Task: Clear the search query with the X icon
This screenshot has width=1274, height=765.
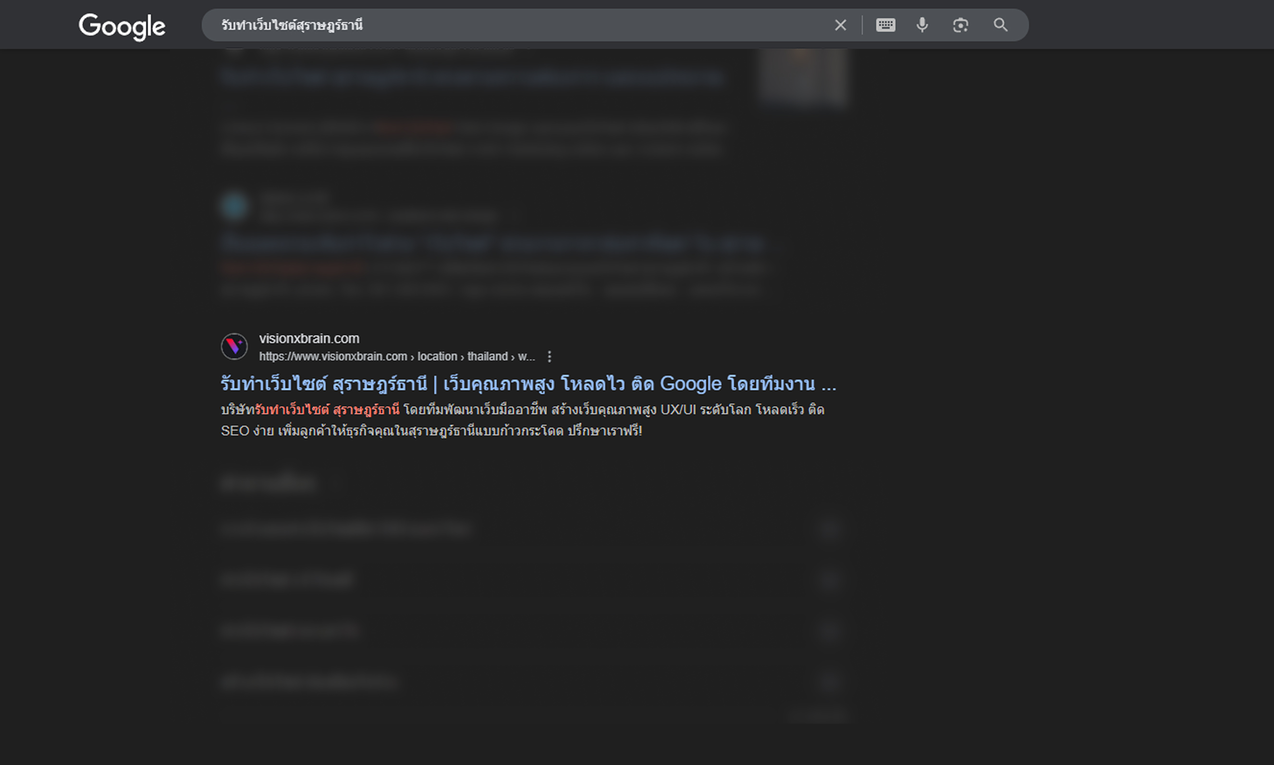Action: click(841, 25)
